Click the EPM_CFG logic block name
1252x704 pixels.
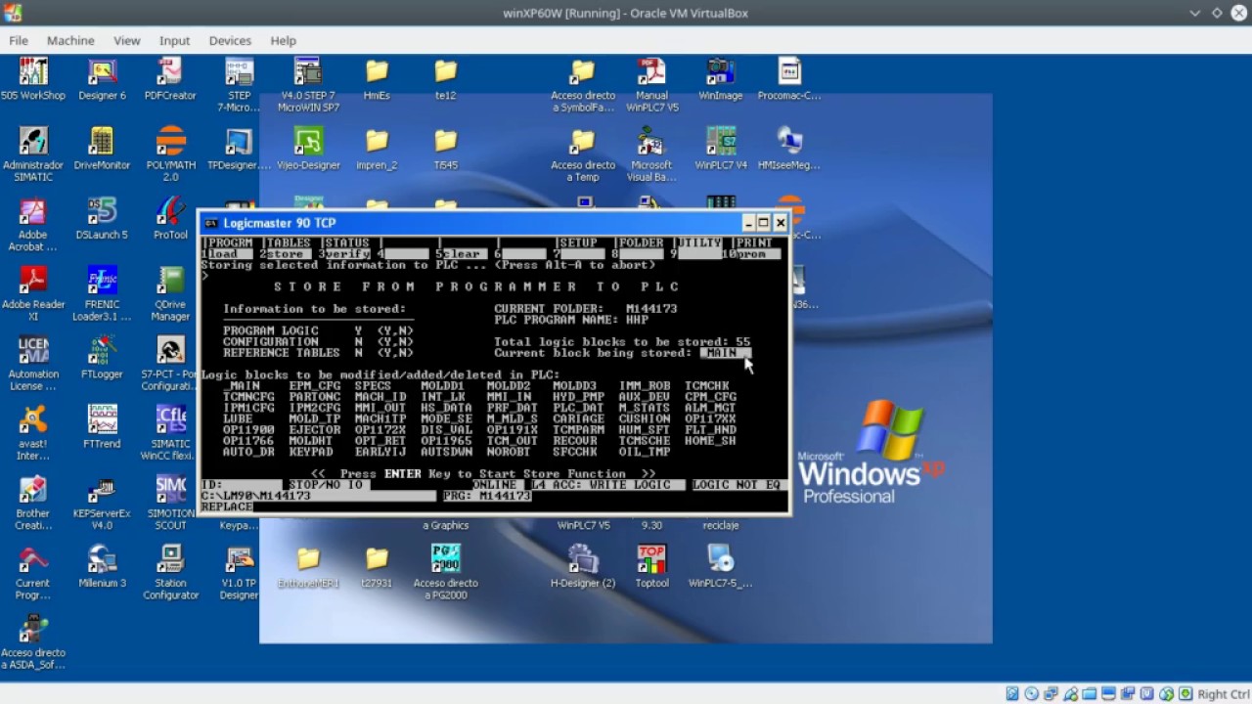(314, 386)
